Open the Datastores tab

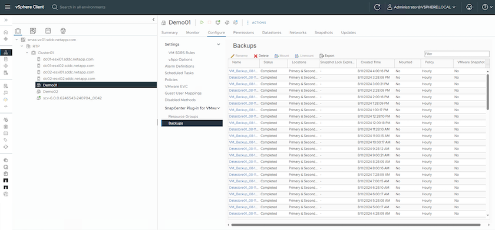(x=272, y=32)
